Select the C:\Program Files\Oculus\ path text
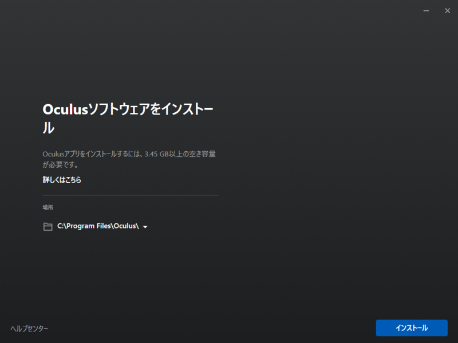Screen dimensions: 458x343 98,226
